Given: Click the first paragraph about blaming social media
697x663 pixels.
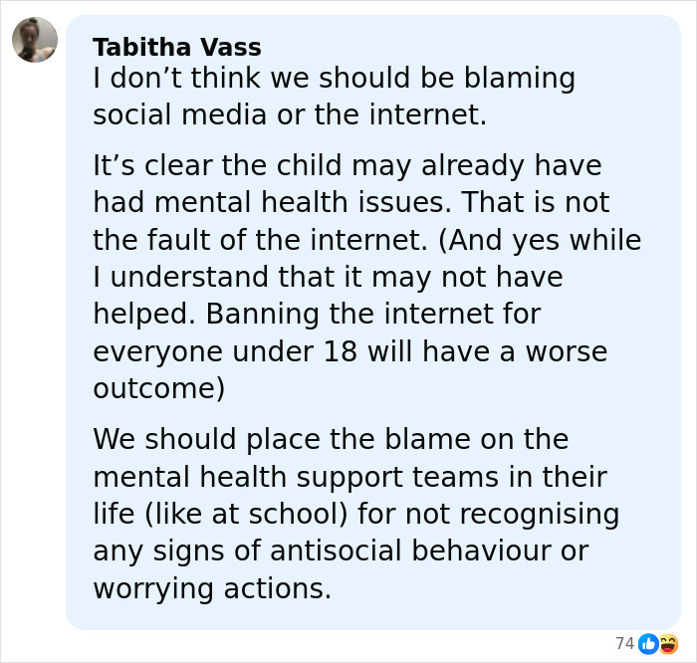Looking at the screenshot, I should click(334, 97).
